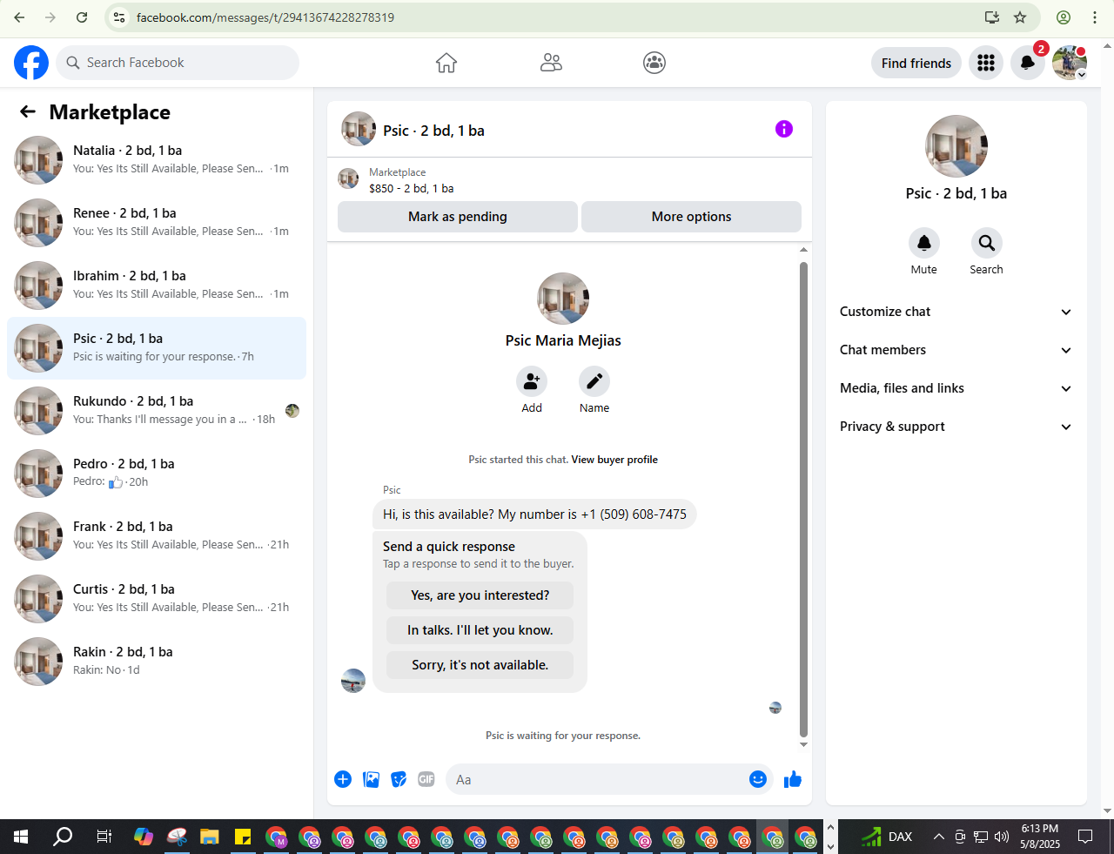
Task: Open Curtis conversation
Action: tap(157, 599)
